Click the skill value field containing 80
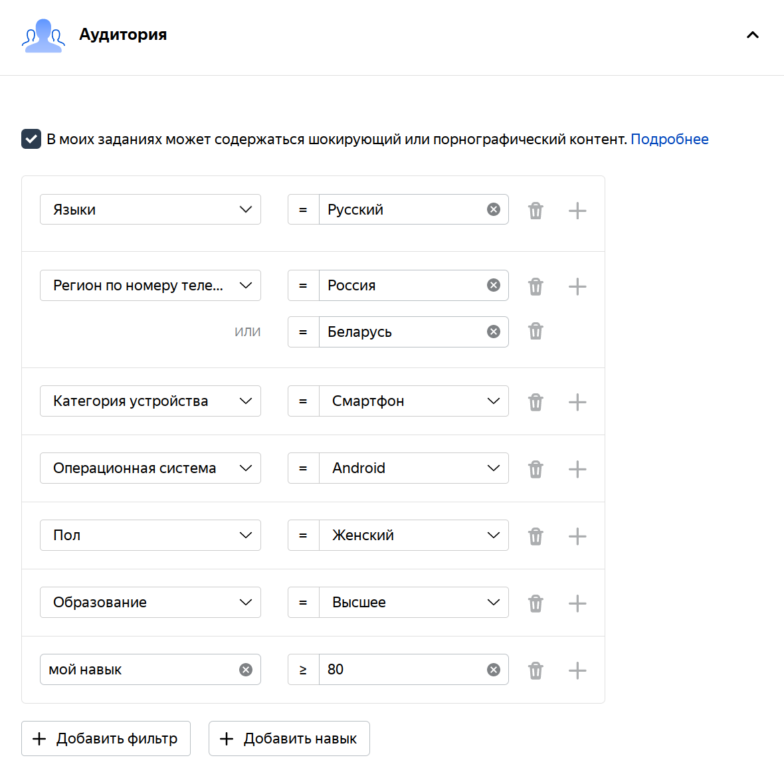784x784 pixels. [402, 670]
